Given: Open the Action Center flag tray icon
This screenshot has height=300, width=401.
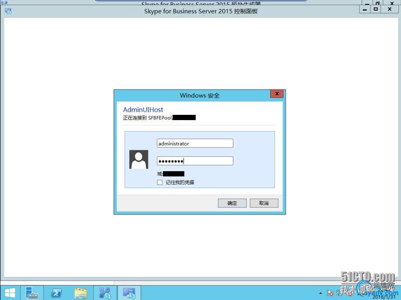Looking at the screenshot, I should pos(330,293).
